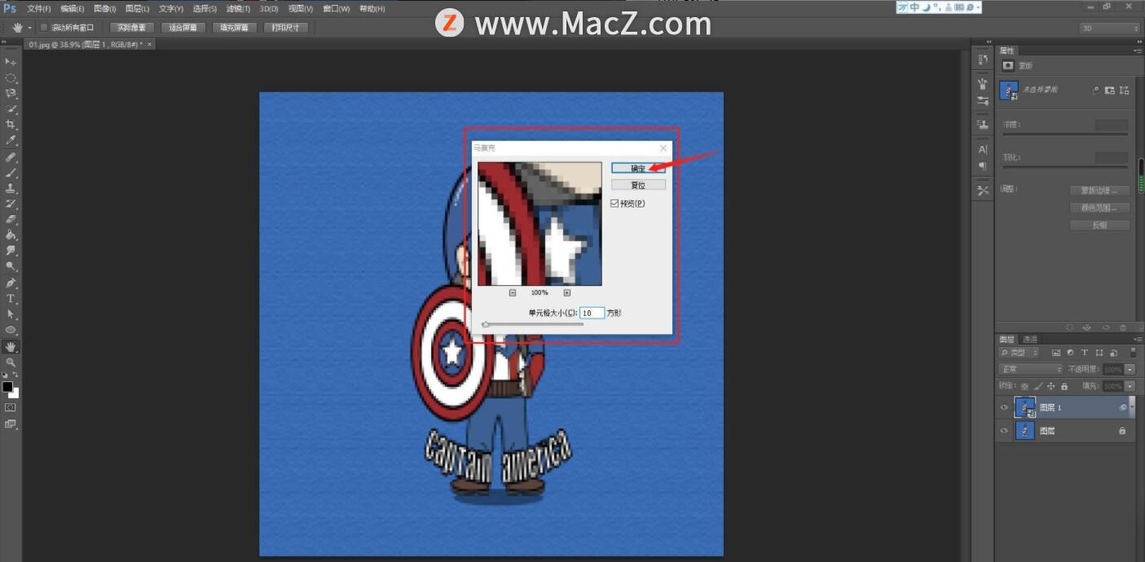Toggle lock position icon
The image size is (1145, 562).
[1050, 386]
